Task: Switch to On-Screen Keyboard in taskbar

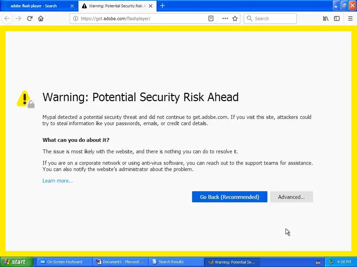Action: tap(64, 262)
